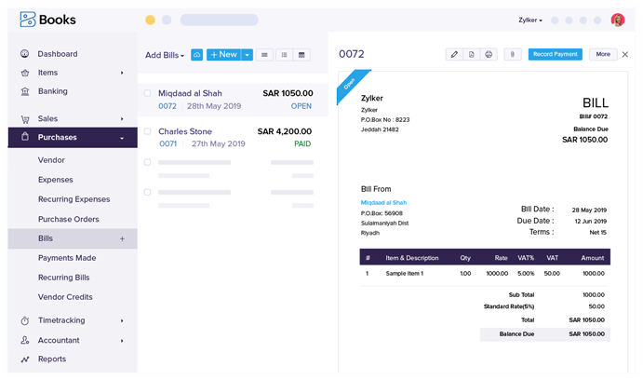Tick the Charles Stone bill checkbox
Screen dimensions: 643x380
pyautogui.click(x=147, y=131)
